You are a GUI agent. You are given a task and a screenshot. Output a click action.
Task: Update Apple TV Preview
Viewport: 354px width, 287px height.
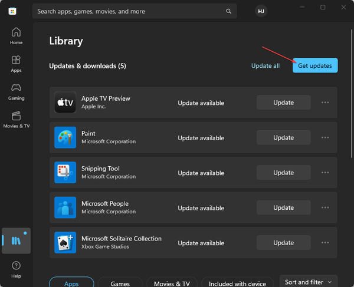[x=284, y=103]
